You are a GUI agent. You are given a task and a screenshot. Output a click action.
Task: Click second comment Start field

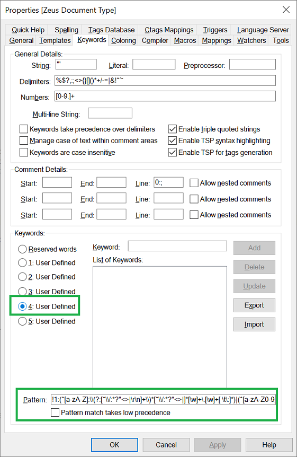(x=57, y=198)
